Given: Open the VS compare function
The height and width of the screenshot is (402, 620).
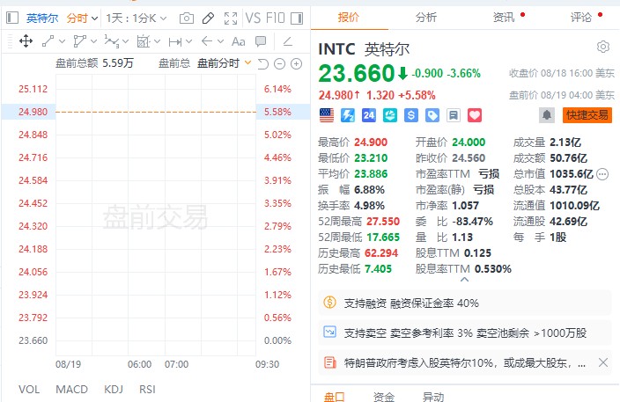Looking at the screenshot, I should pos(253,18).
